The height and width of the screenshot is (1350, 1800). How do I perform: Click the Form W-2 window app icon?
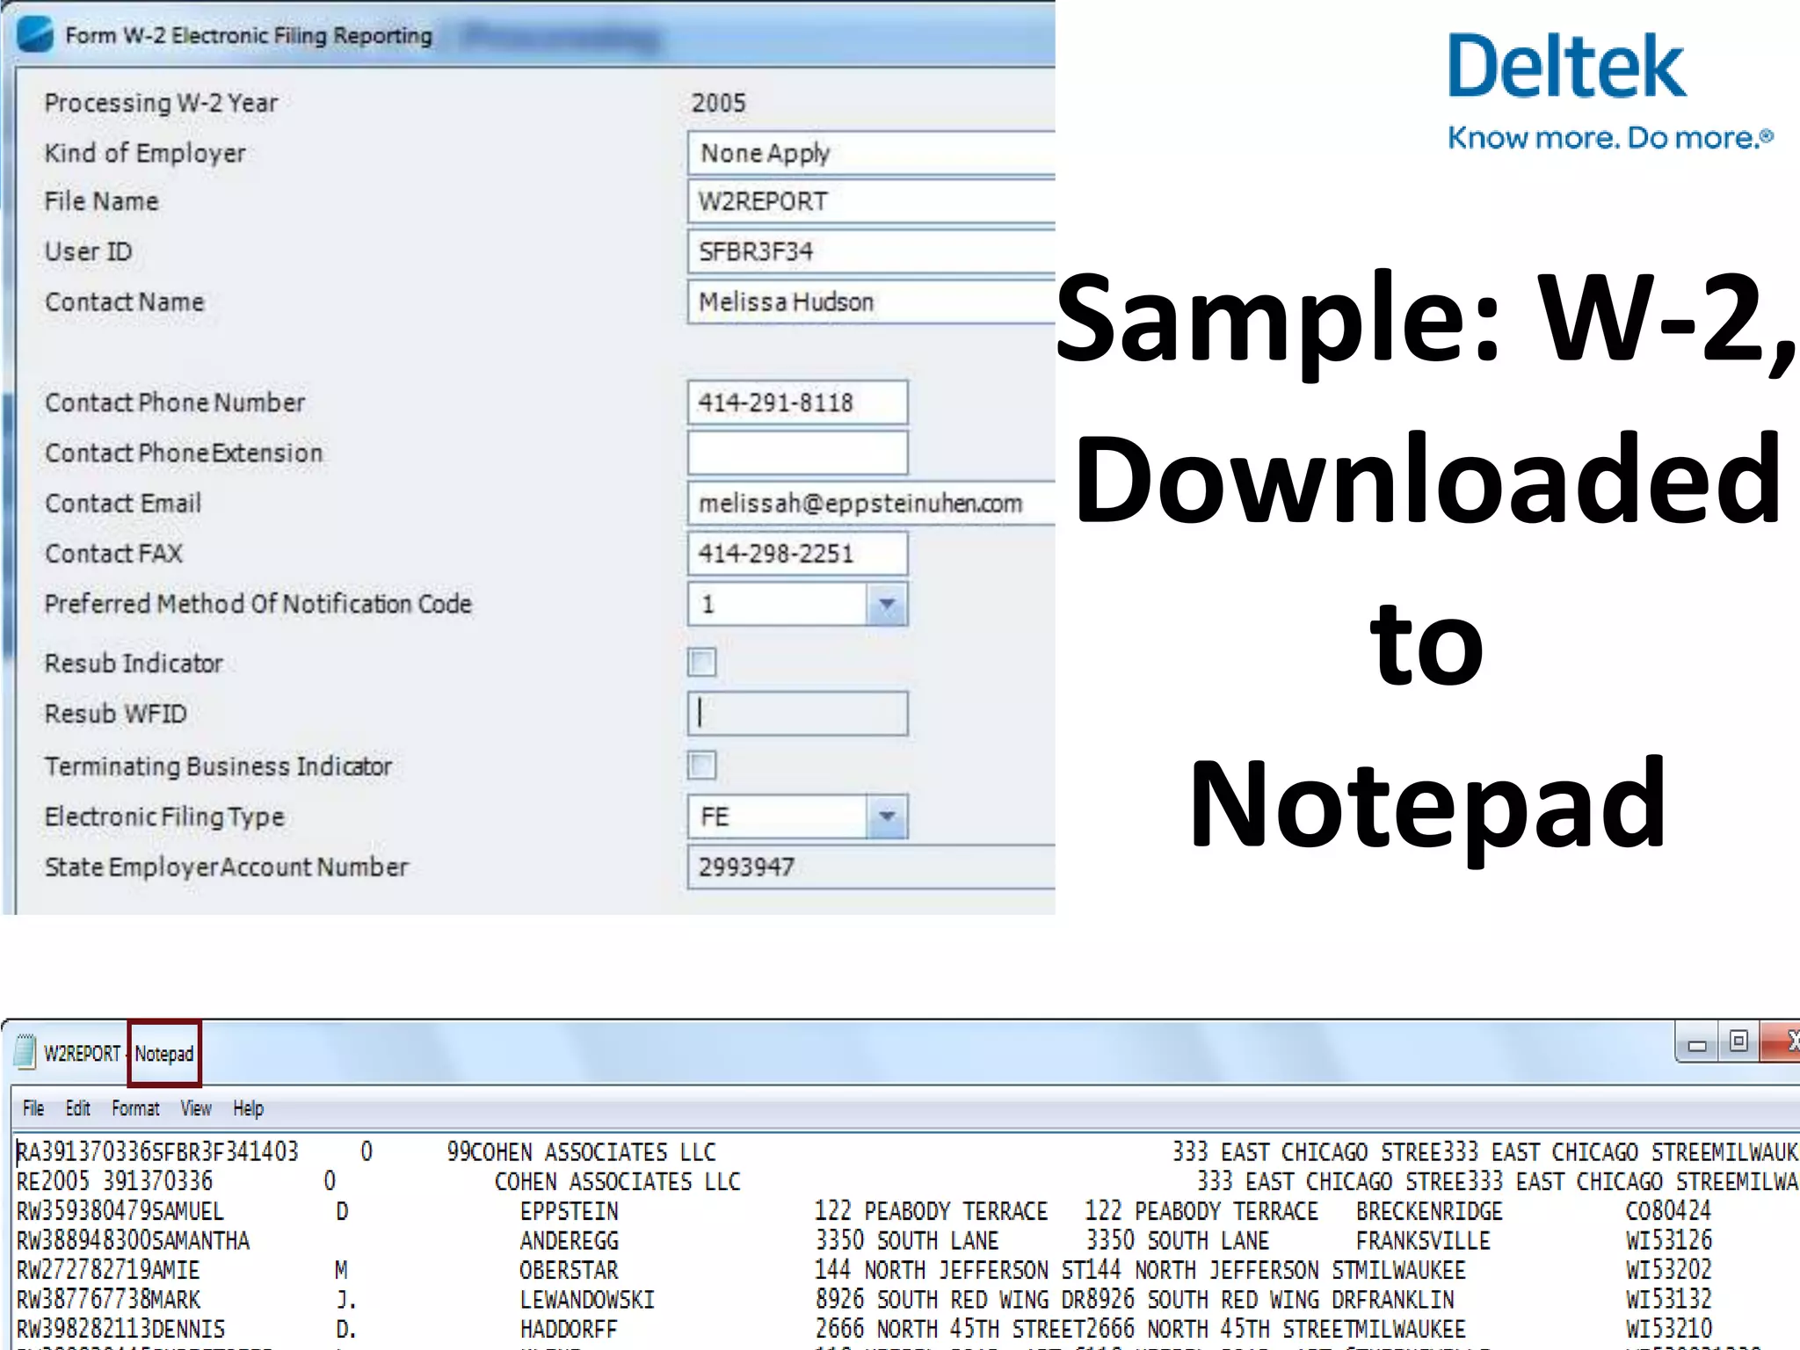[35, 35]
